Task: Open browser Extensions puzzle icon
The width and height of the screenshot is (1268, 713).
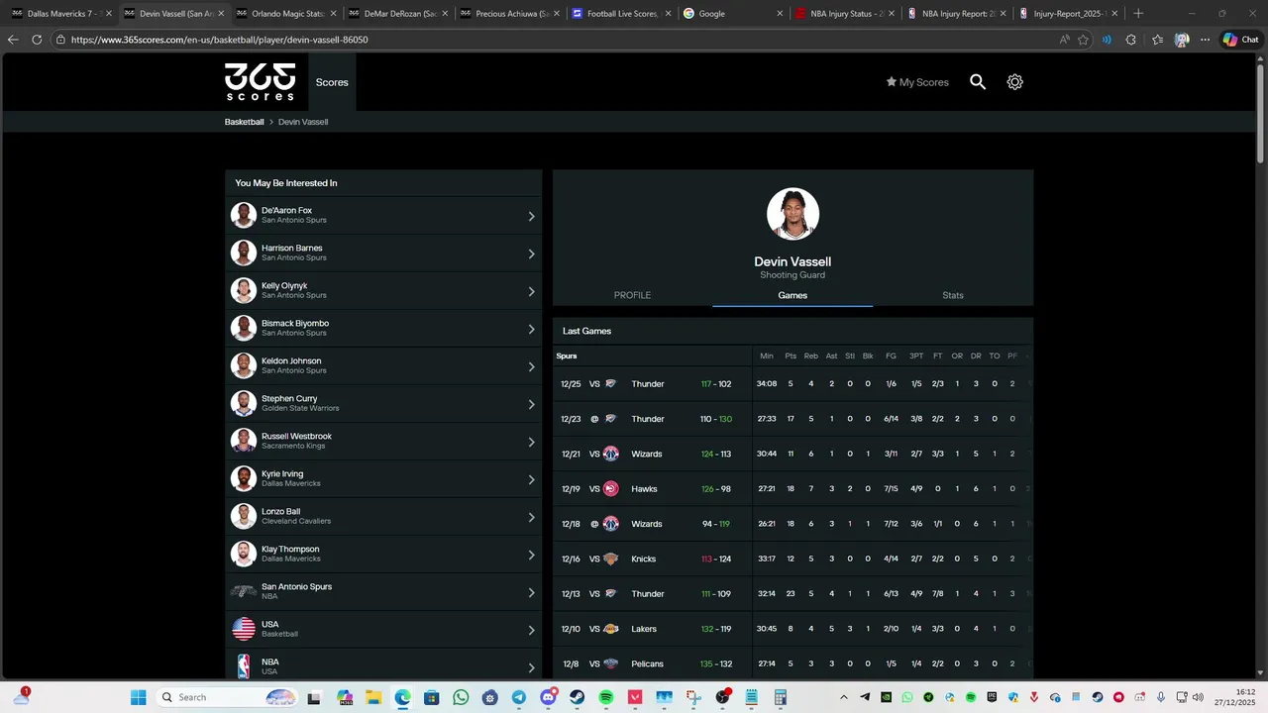Action: [1131, 40]
